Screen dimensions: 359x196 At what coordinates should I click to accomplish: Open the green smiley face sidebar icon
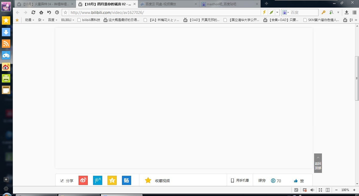click(6, 78)
